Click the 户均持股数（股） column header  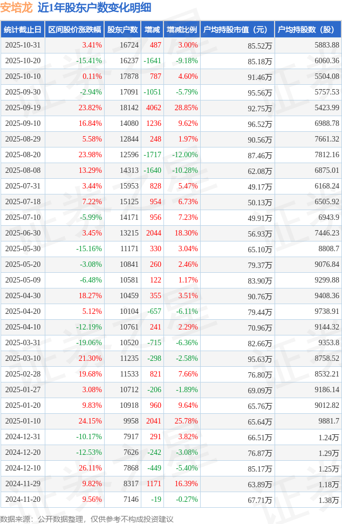pyautogui.click(x=308, y=30)
